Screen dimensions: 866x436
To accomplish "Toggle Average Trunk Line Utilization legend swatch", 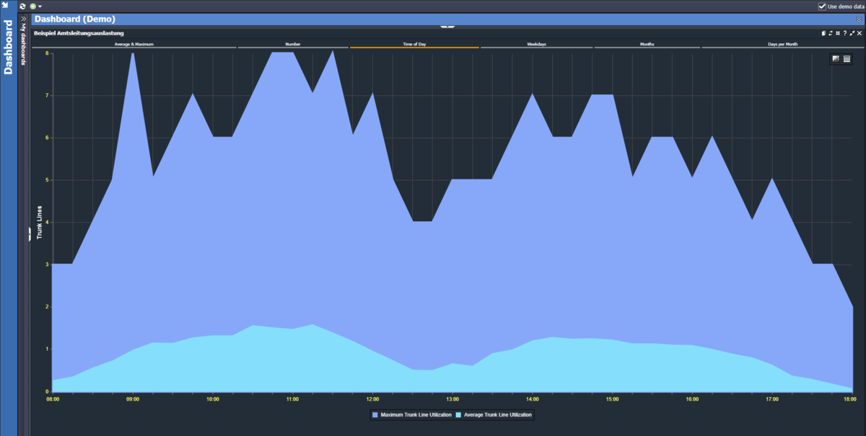I will (457, 415).
